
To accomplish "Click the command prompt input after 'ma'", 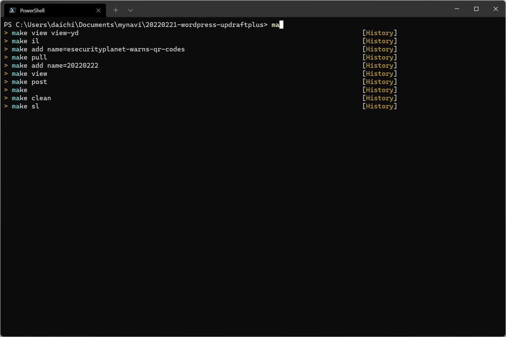I will coord(281,25).
